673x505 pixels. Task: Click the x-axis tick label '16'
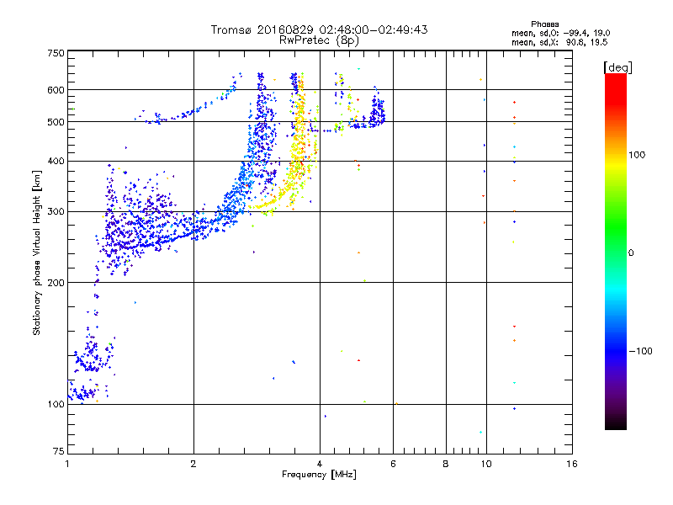[572, 464]
